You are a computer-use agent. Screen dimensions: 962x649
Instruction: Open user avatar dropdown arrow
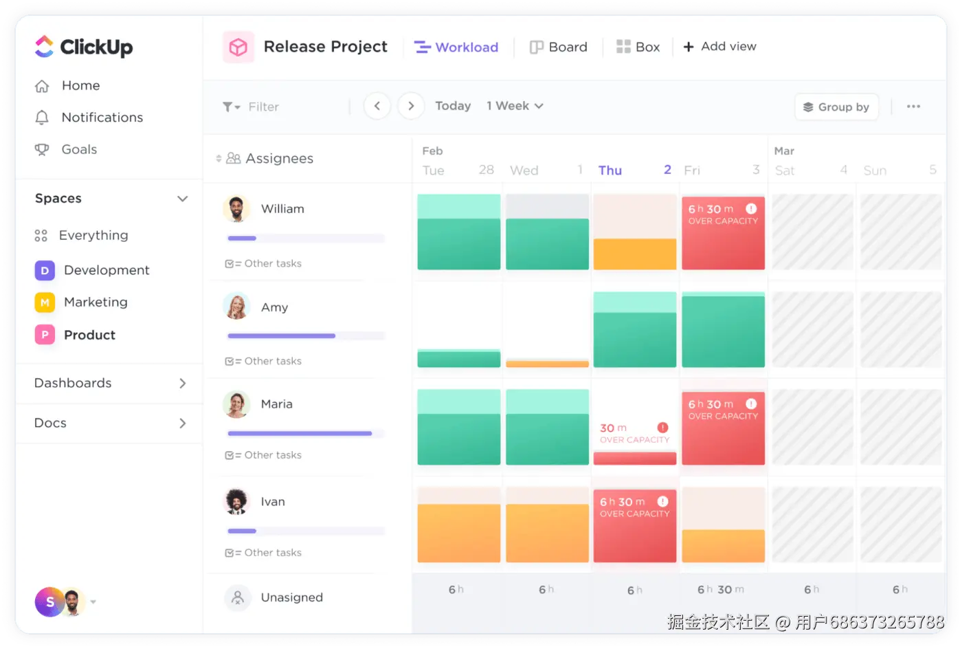click(x=93, y=602)
